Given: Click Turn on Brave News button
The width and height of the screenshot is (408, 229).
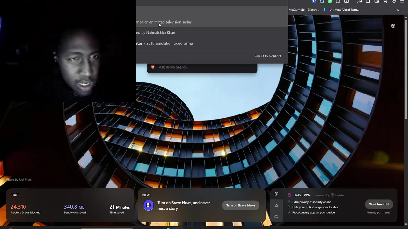Looking at the screenshot, I should (x=241, y=205).
